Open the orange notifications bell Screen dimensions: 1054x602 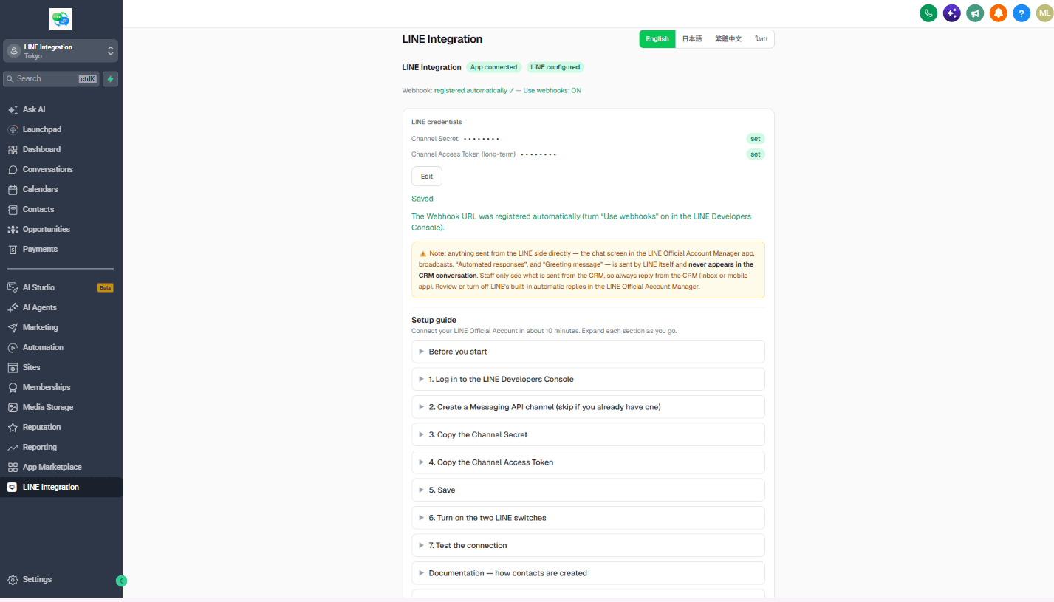(x=998, y=13)
